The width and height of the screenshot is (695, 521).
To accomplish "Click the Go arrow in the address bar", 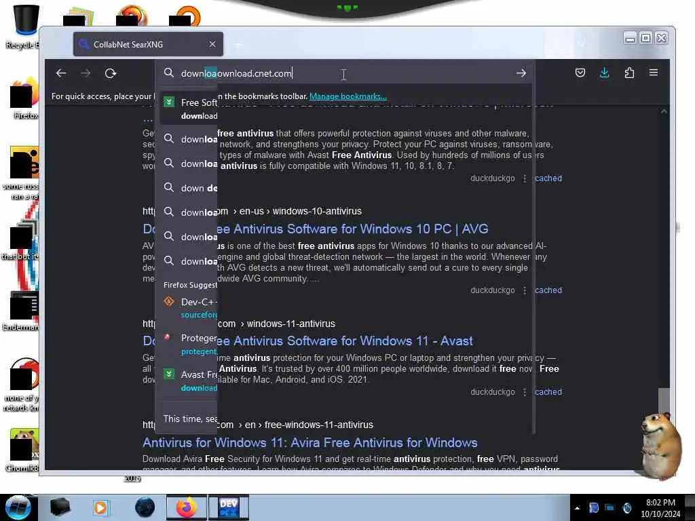I will click(x=521, y=73).
